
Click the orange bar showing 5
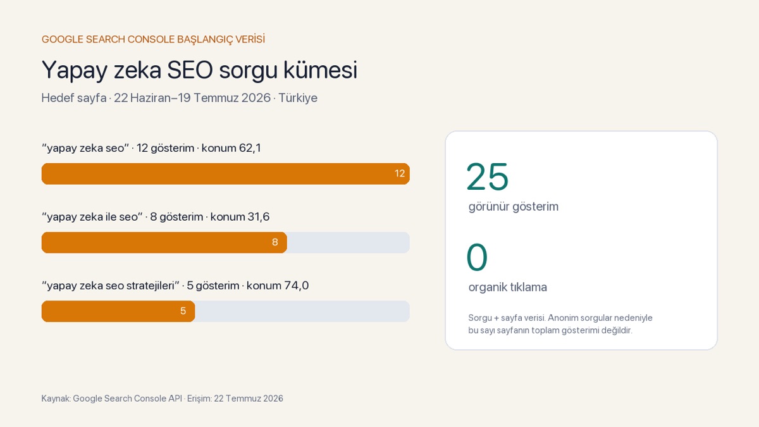[x=118, y=312]
